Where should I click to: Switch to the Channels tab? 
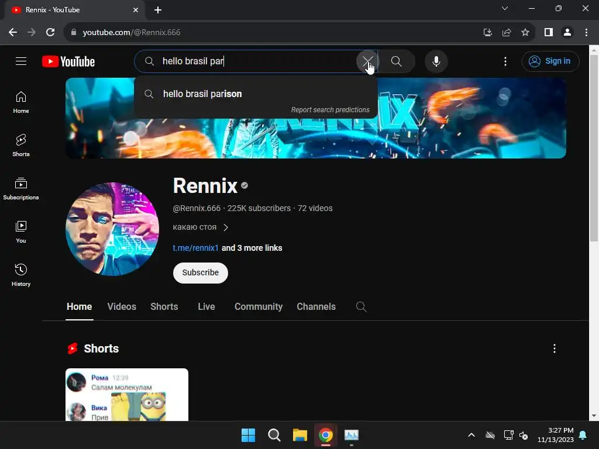(x=316, y=307)
